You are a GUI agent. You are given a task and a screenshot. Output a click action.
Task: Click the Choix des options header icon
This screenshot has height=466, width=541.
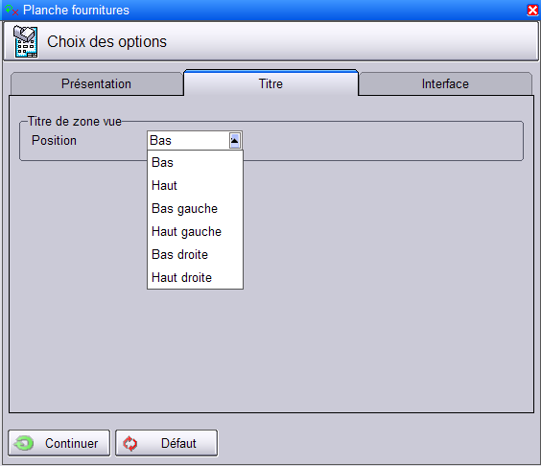coord(26,41)
